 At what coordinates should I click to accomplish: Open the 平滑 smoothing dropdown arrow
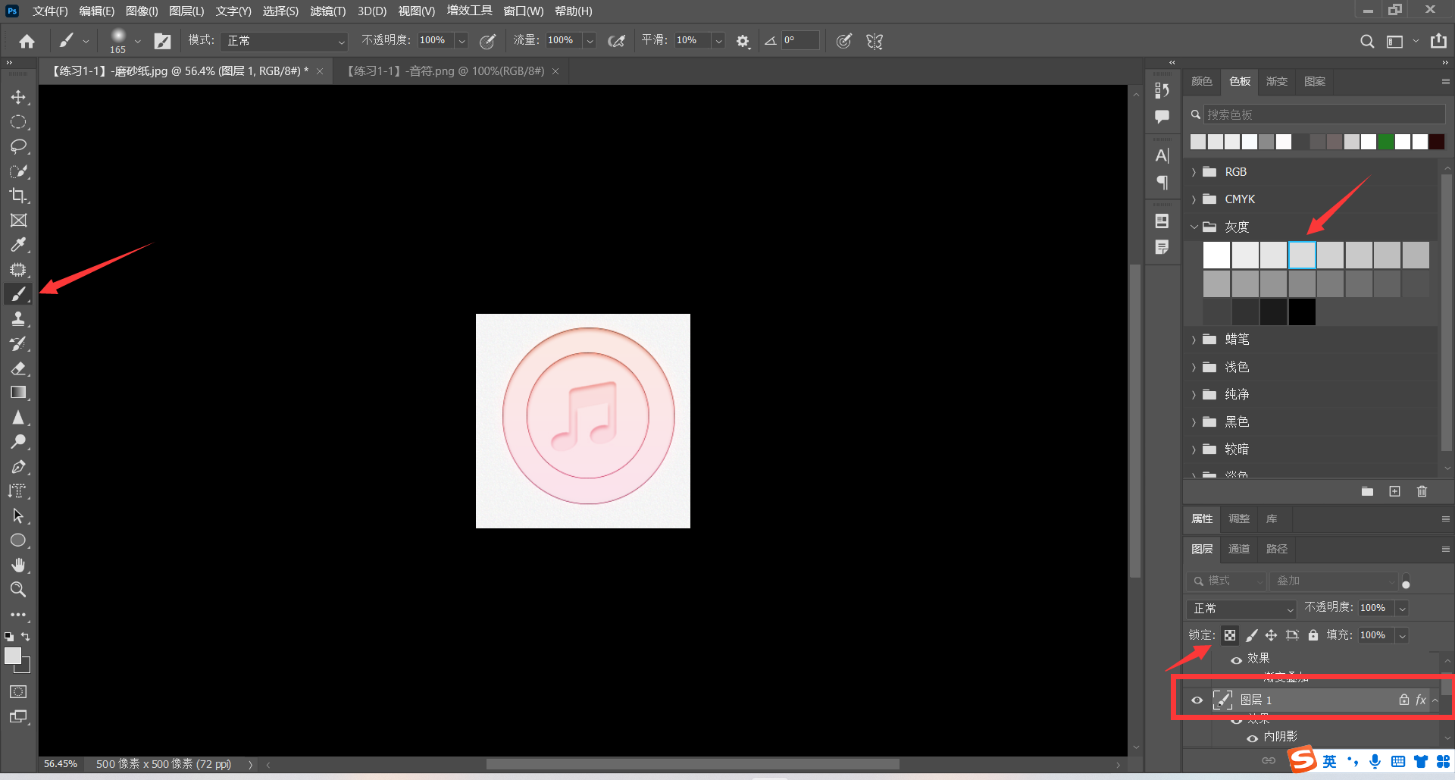(718, 41)
